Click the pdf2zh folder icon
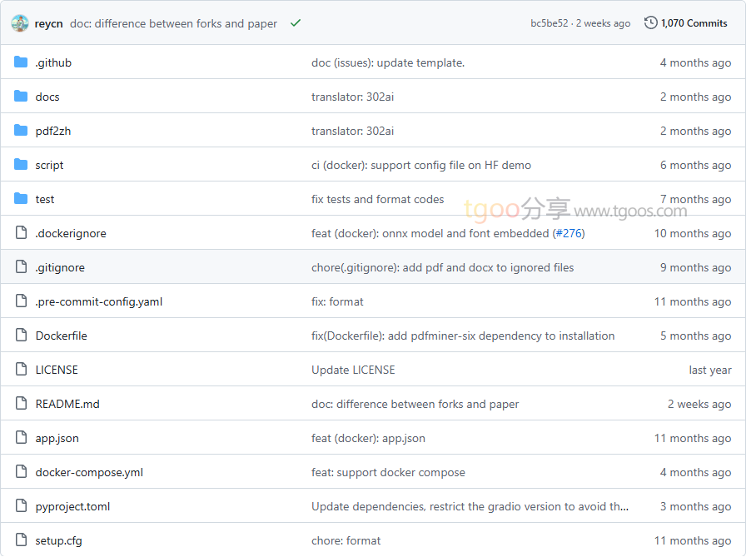746x557 pixels. coord(21,131)
